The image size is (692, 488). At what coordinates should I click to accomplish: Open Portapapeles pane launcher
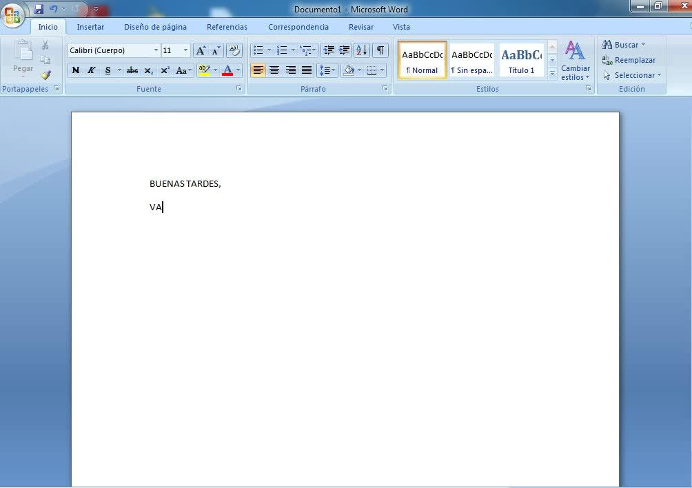pos(57,89)
